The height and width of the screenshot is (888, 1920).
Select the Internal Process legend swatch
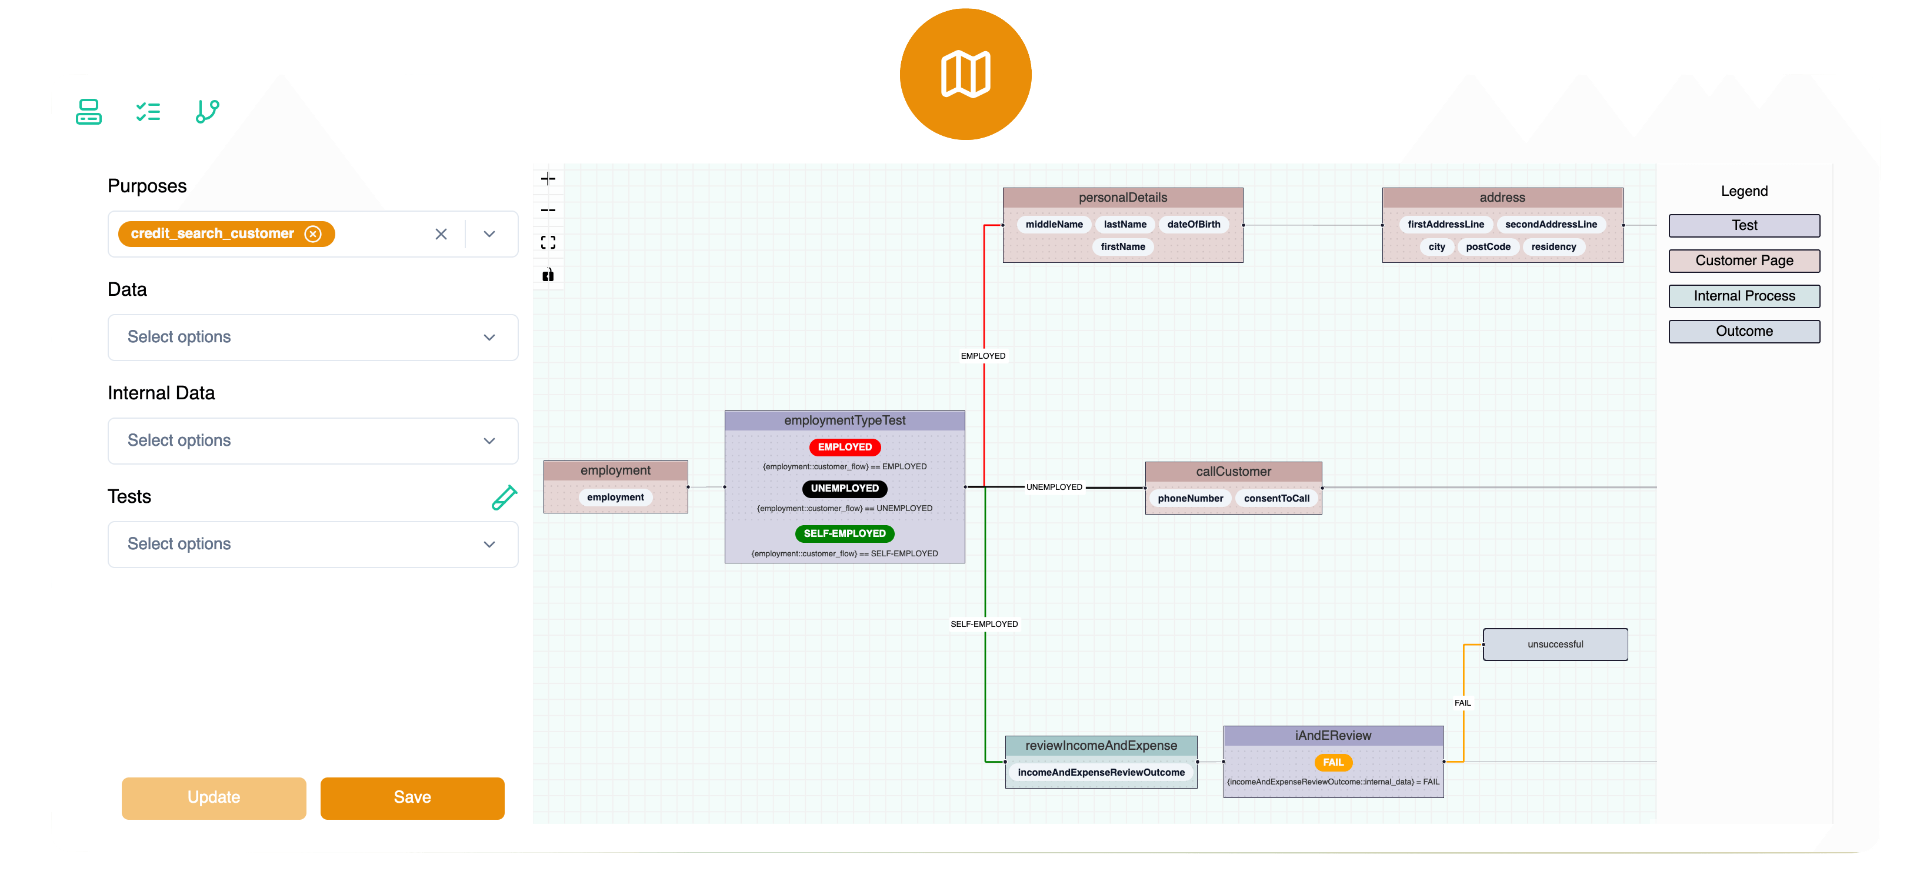tap(1744, 296)
